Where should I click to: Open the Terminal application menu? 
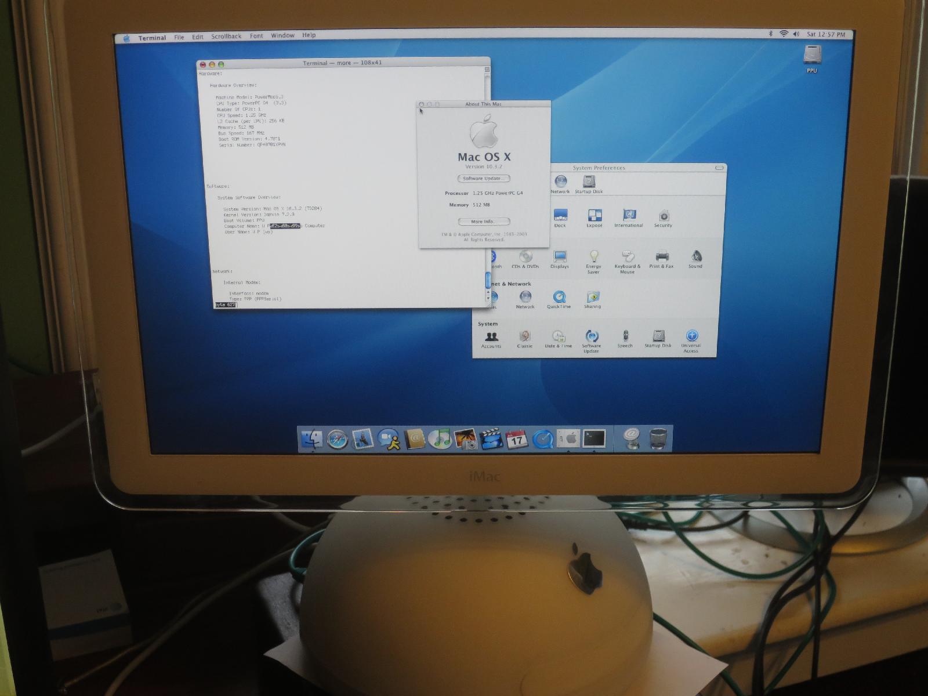coord(152,38)
